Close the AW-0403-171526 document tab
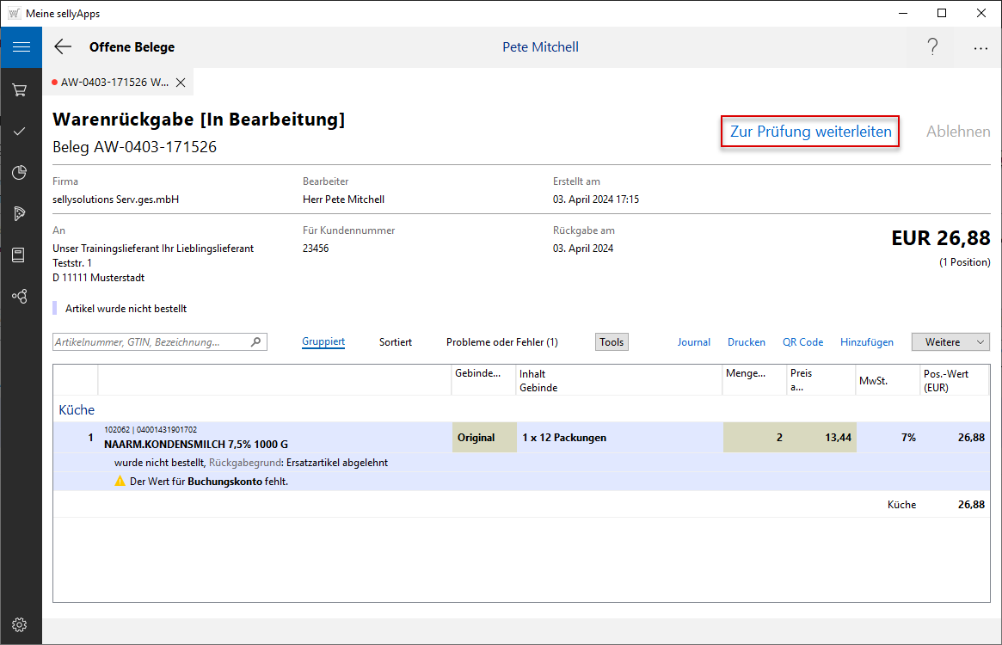This screenshot has height=645, width=1002. (181, 83)
